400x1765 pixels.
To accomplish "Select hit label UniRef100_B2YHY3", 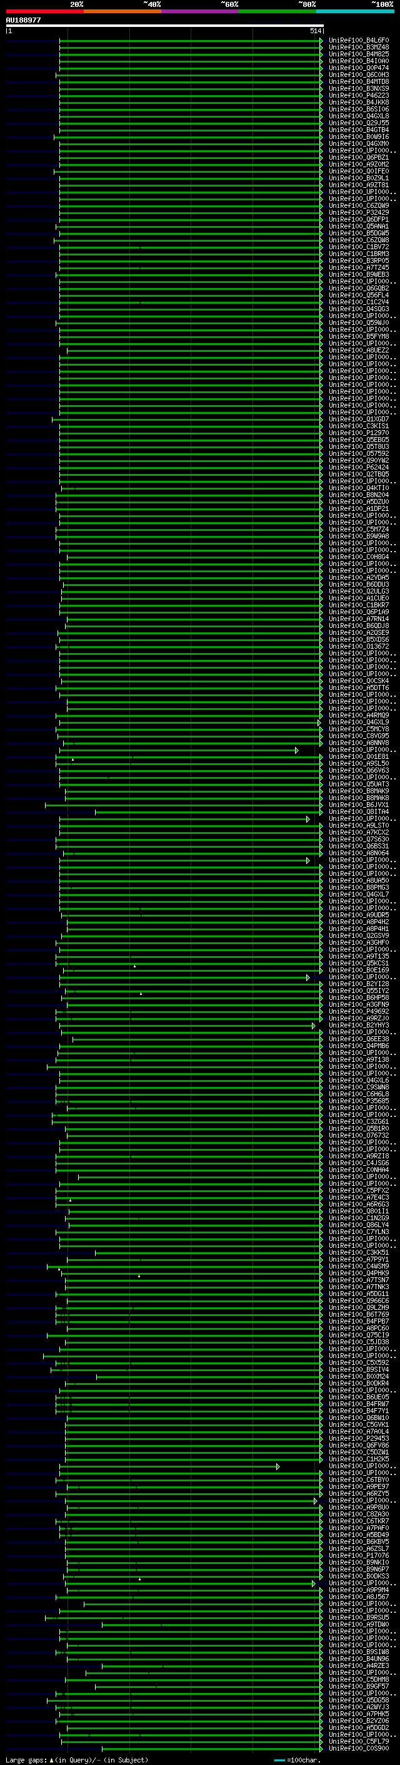I will 358,1025.
